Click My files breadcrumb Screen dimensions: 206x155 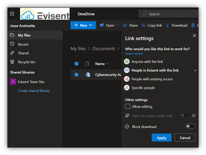click(x=78, y=49)
